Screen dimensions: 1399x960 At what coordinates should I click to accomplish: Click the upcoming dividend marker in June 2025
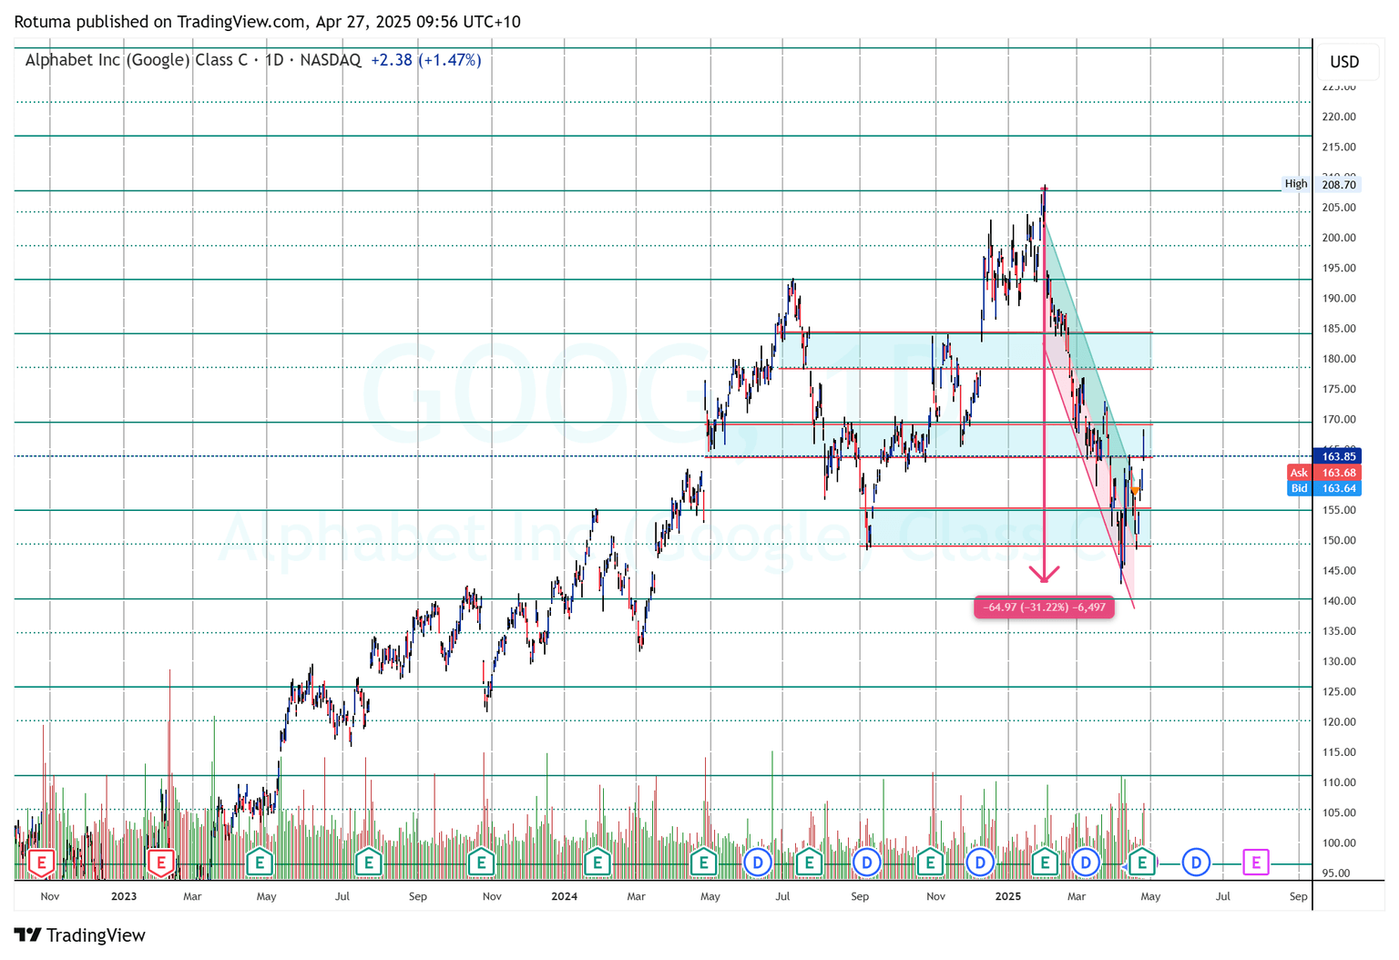click(1196, 862)
